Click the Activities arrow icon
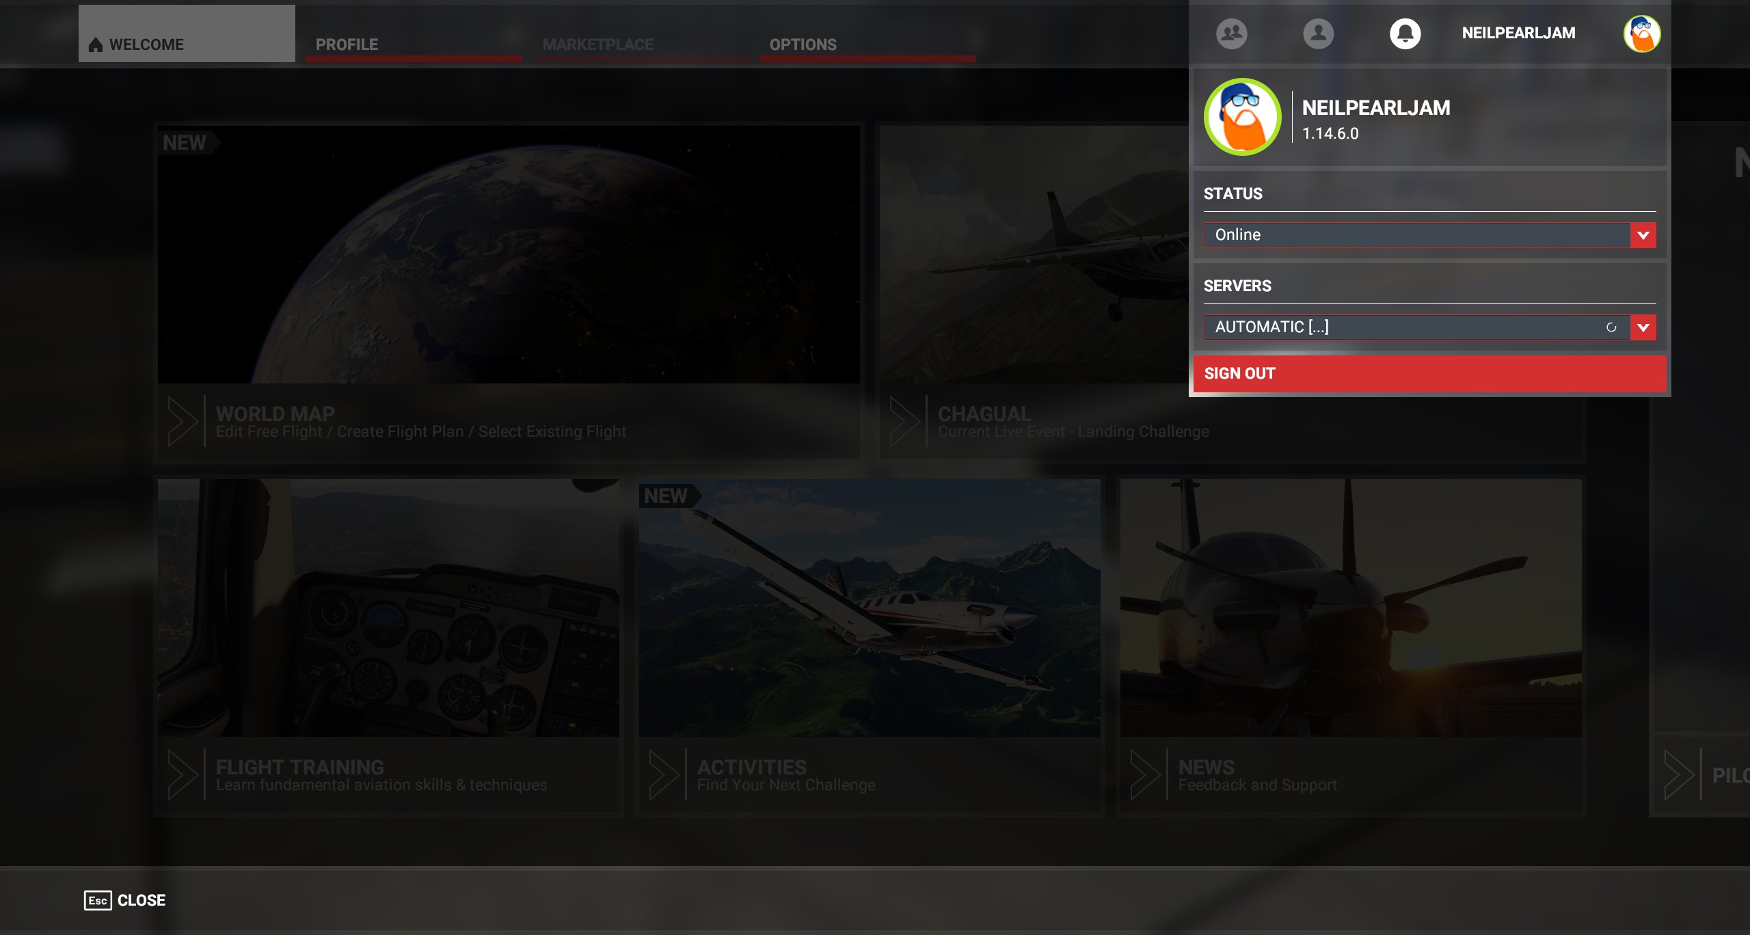 [x=664, y=775]
